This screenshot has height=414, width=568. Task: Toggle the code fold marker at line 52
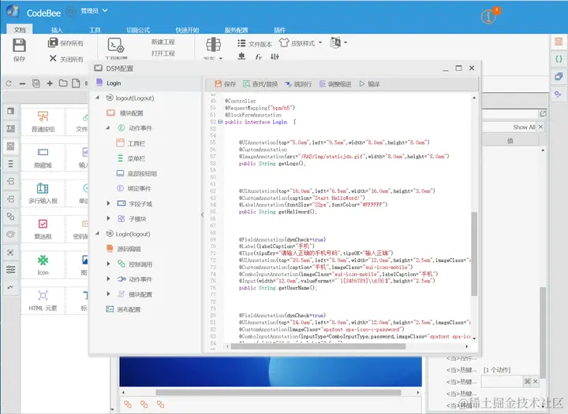[x=220, y=122]
